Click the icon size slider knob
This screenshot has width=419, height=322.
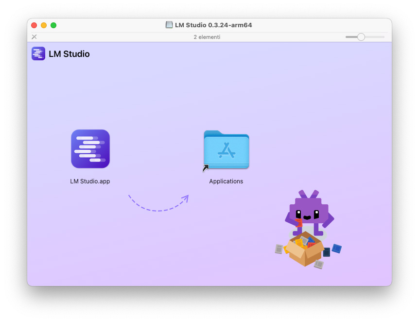[x=361, y=37]
